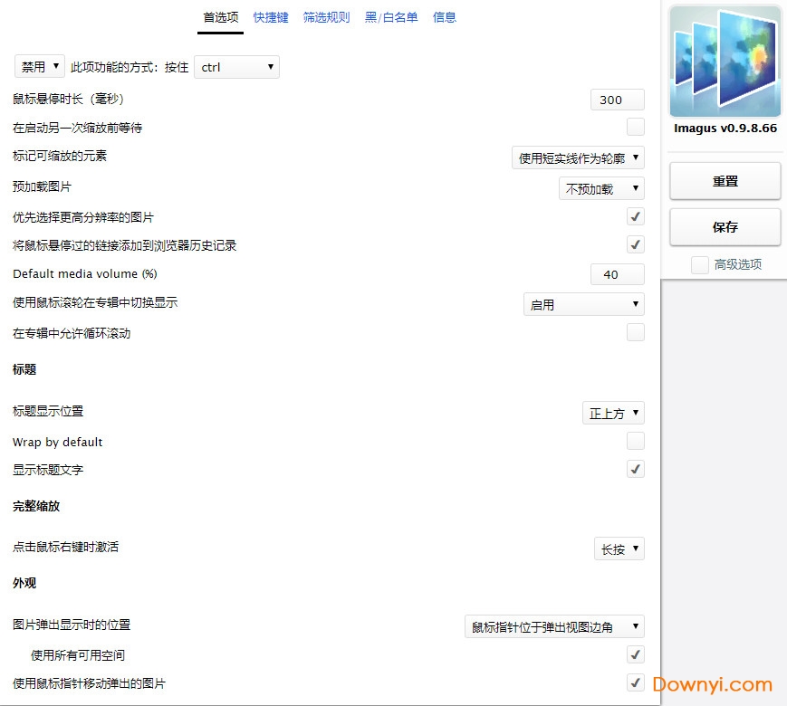Check 在启动另一次缩放前等待 option
This screenshot has width=787, height=706.
pos(636,127)
